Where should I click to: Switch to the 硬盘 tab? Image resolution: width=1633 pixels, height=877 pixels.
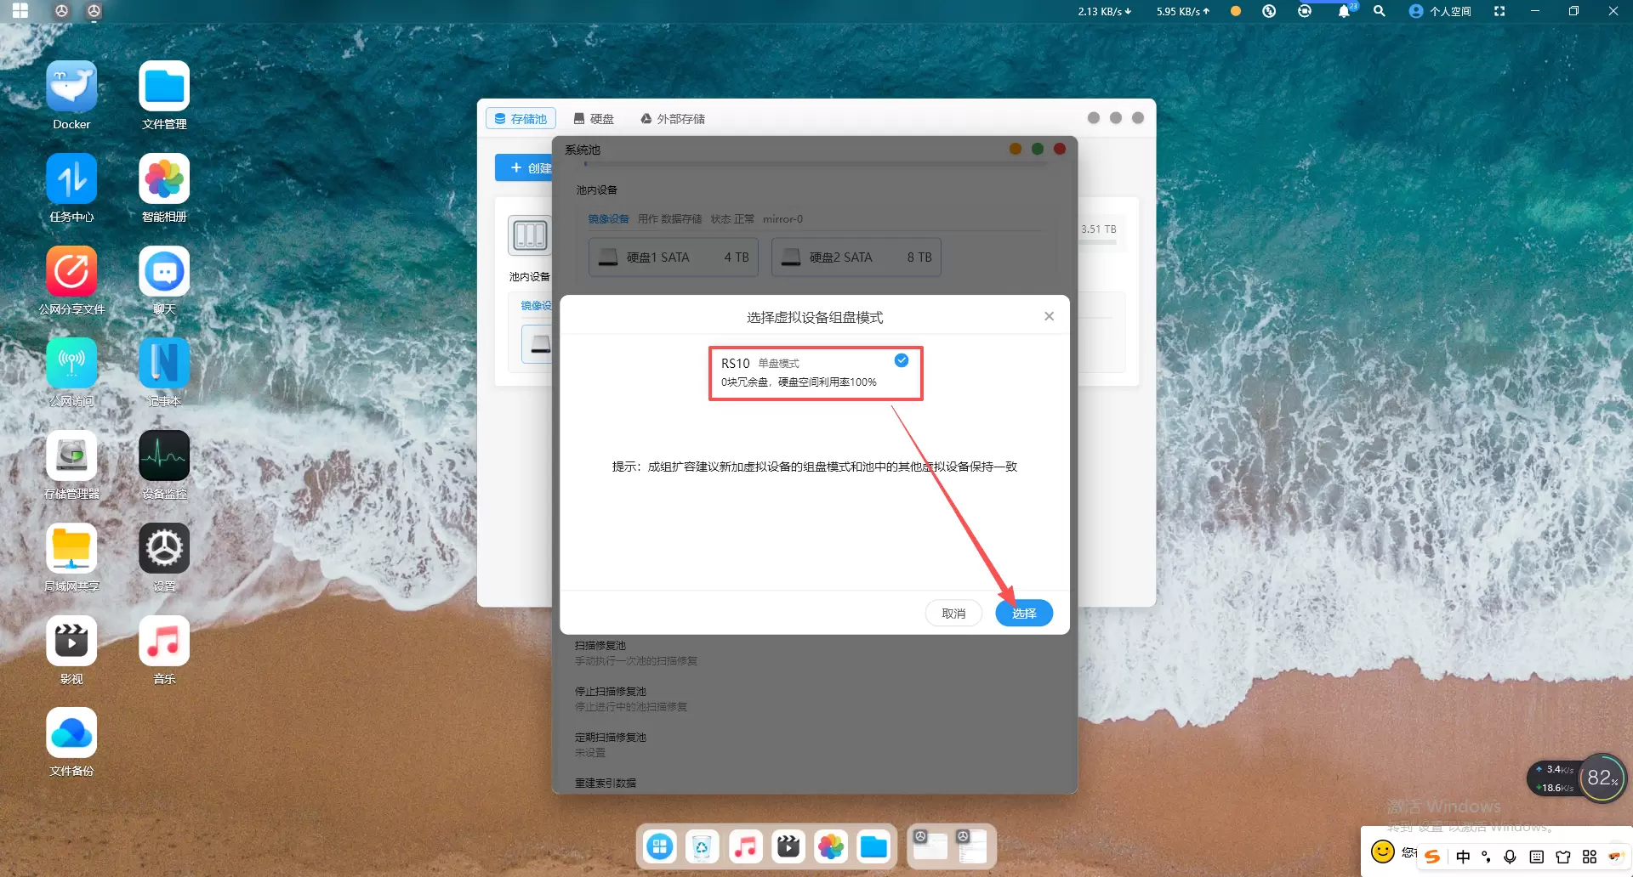pos(594,119)
